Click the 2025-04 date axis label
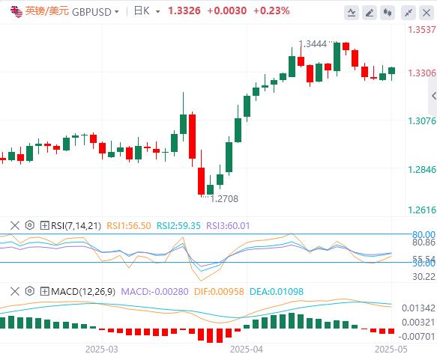Image resolution: width=437 pixels, height=354 pixels. click(247, 349)
